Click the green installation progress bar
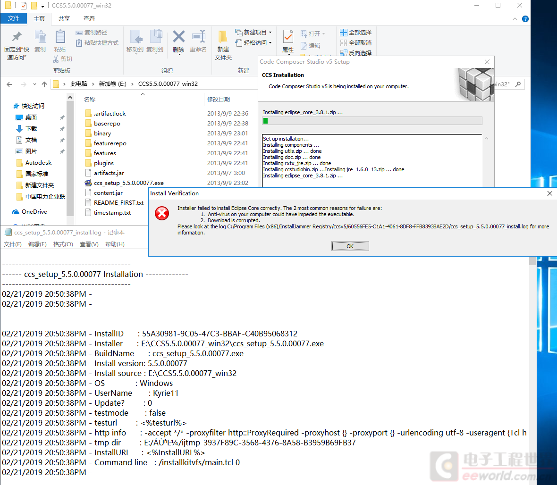This screenshot has width=557, height=485. [372, 121]
